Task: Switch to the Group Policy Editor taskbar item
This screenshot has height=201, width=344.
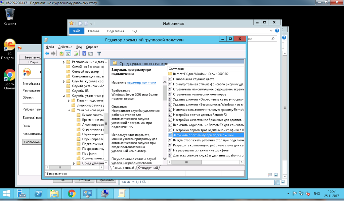Action: tap(122, 194)
